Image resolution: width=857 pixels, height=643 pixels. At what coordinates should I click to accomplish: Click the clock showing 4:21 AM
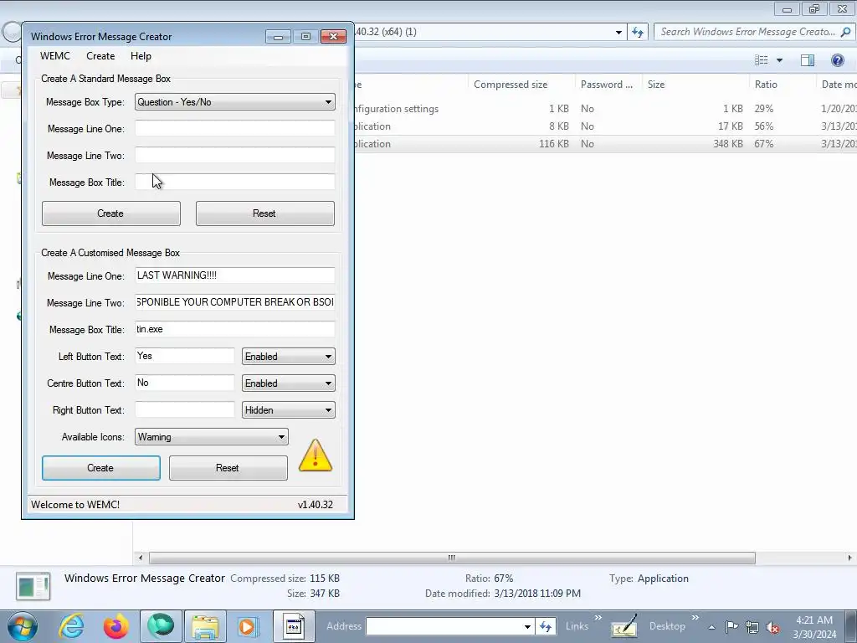813,627
